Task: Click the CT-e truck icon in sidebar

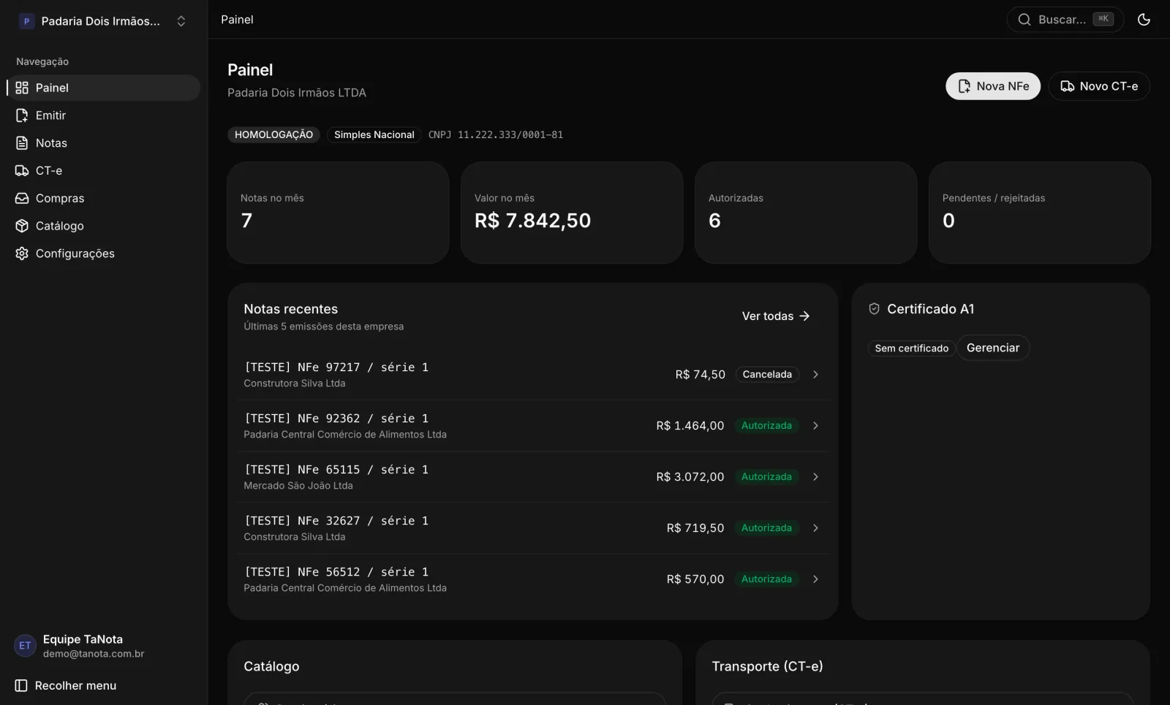Action: [x=22, y=171]
